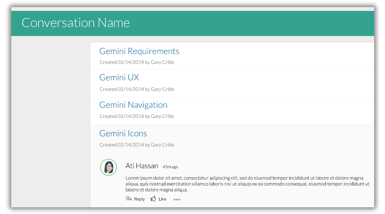
Task: Click the Like text label
Action: 162,199
